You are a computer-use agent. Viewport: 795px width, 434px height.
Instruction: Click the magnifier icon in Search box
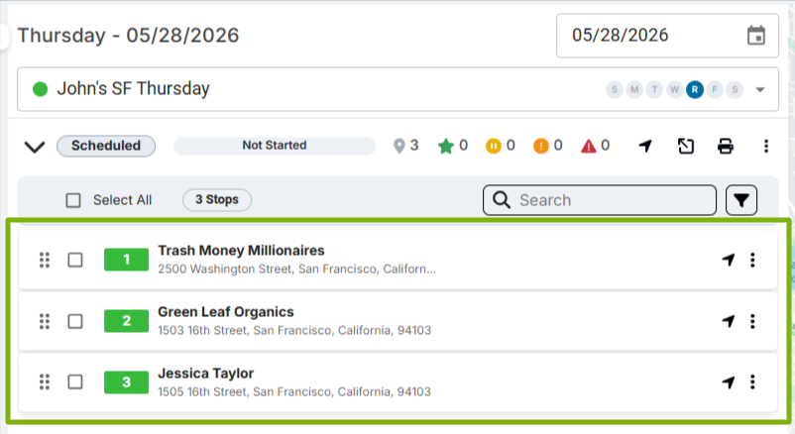[502, 200]
